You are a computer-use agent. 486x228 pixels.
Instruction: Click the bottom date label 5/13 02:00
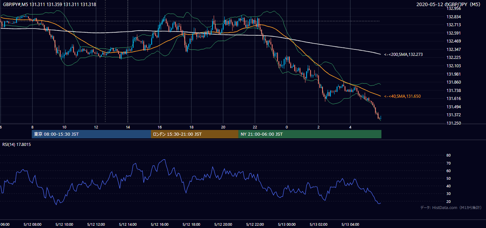click(x=319, y=224)
